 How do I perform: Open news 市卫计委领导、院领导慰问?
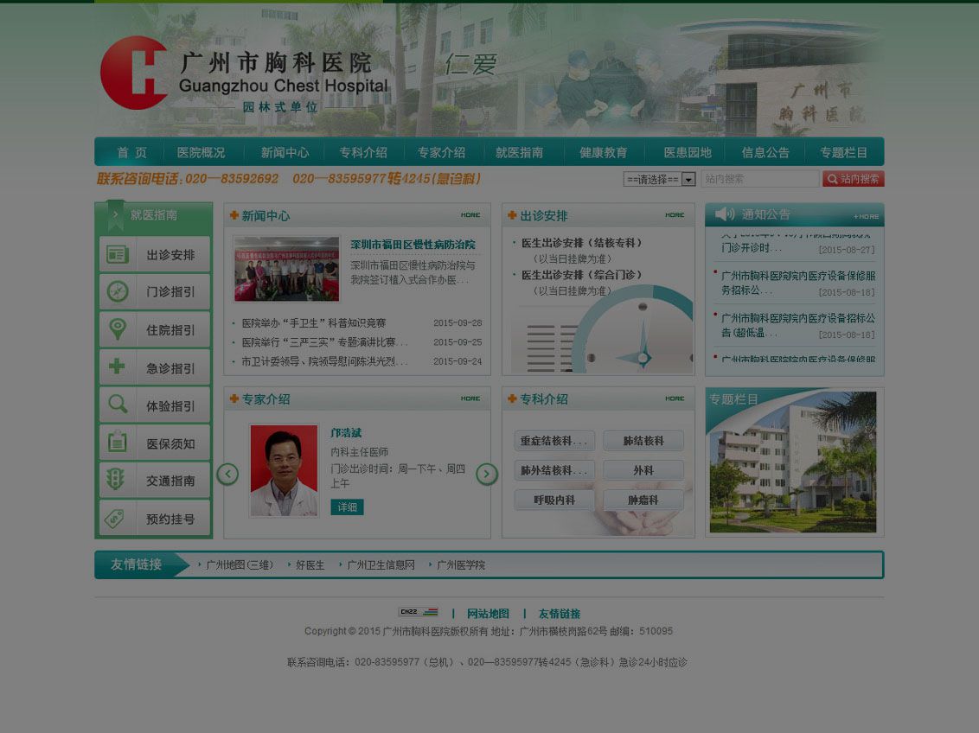click(324, 362)
